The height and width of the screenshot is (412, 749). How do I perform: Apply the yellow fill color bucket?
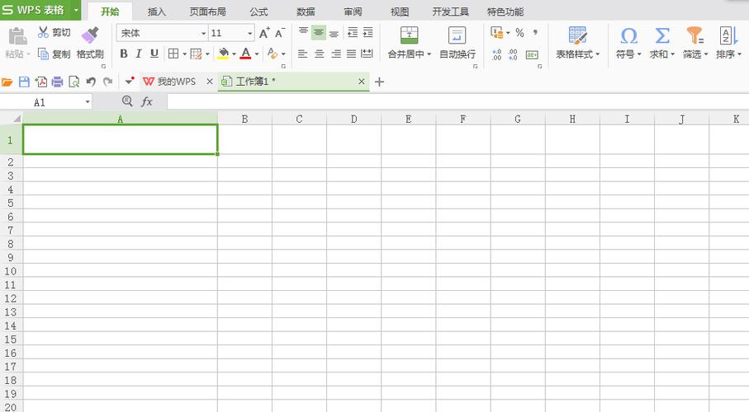[223, 54]
